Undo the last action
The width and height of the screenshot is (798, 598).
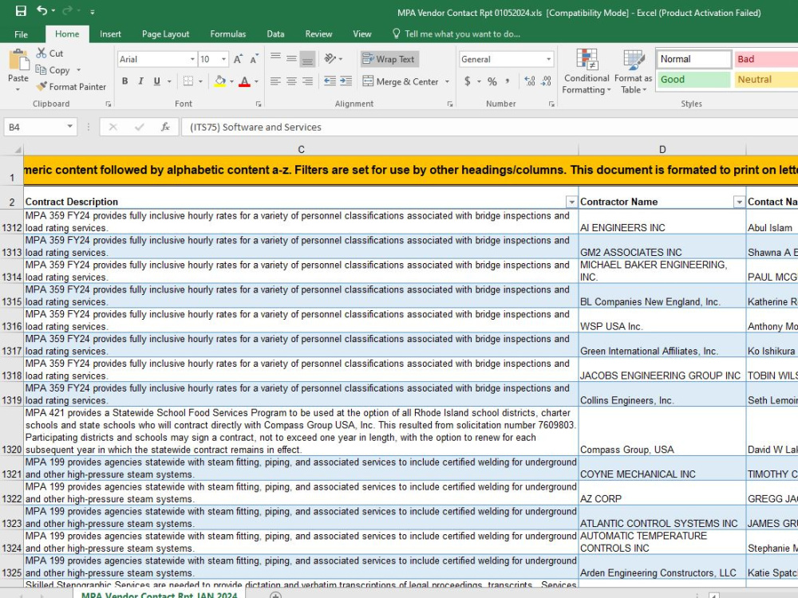point(41,11)
